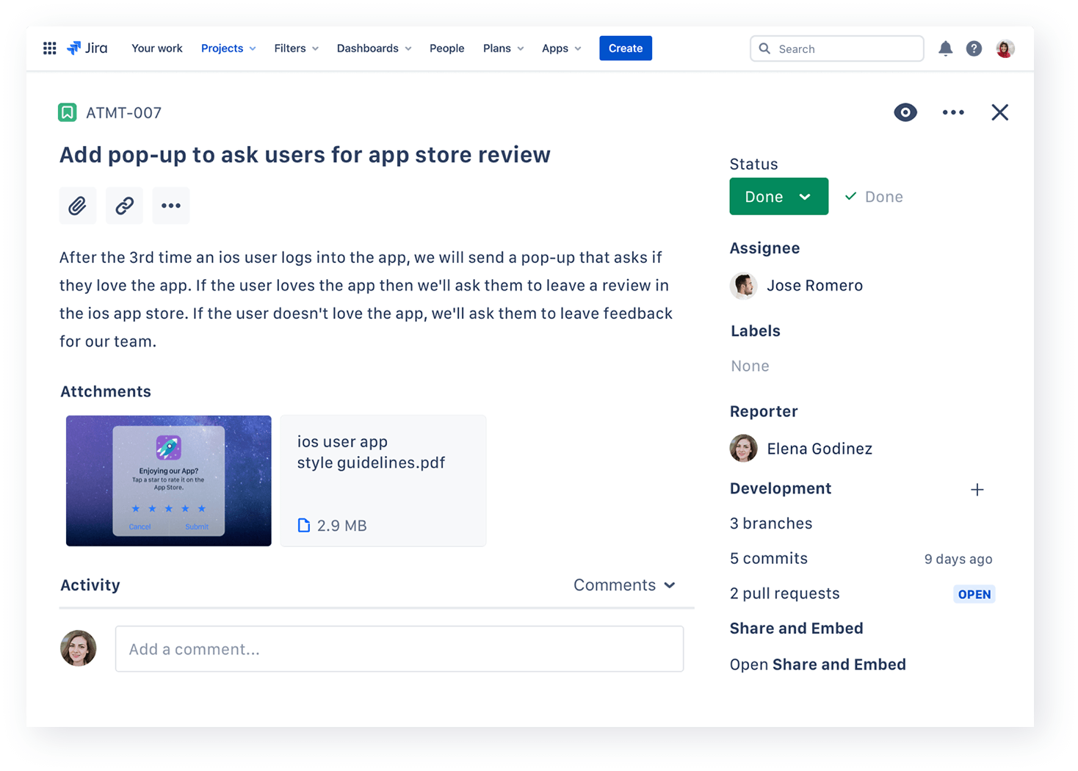Click Jose Romero's avatar
1078x771 pixels.
[743, 286]
